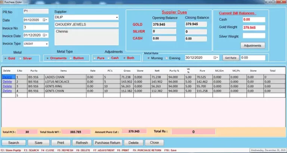The height and width of the screenshot is (153, 287).
Task: Select the Both adjustments radio button
Action: tap(124, 58)
